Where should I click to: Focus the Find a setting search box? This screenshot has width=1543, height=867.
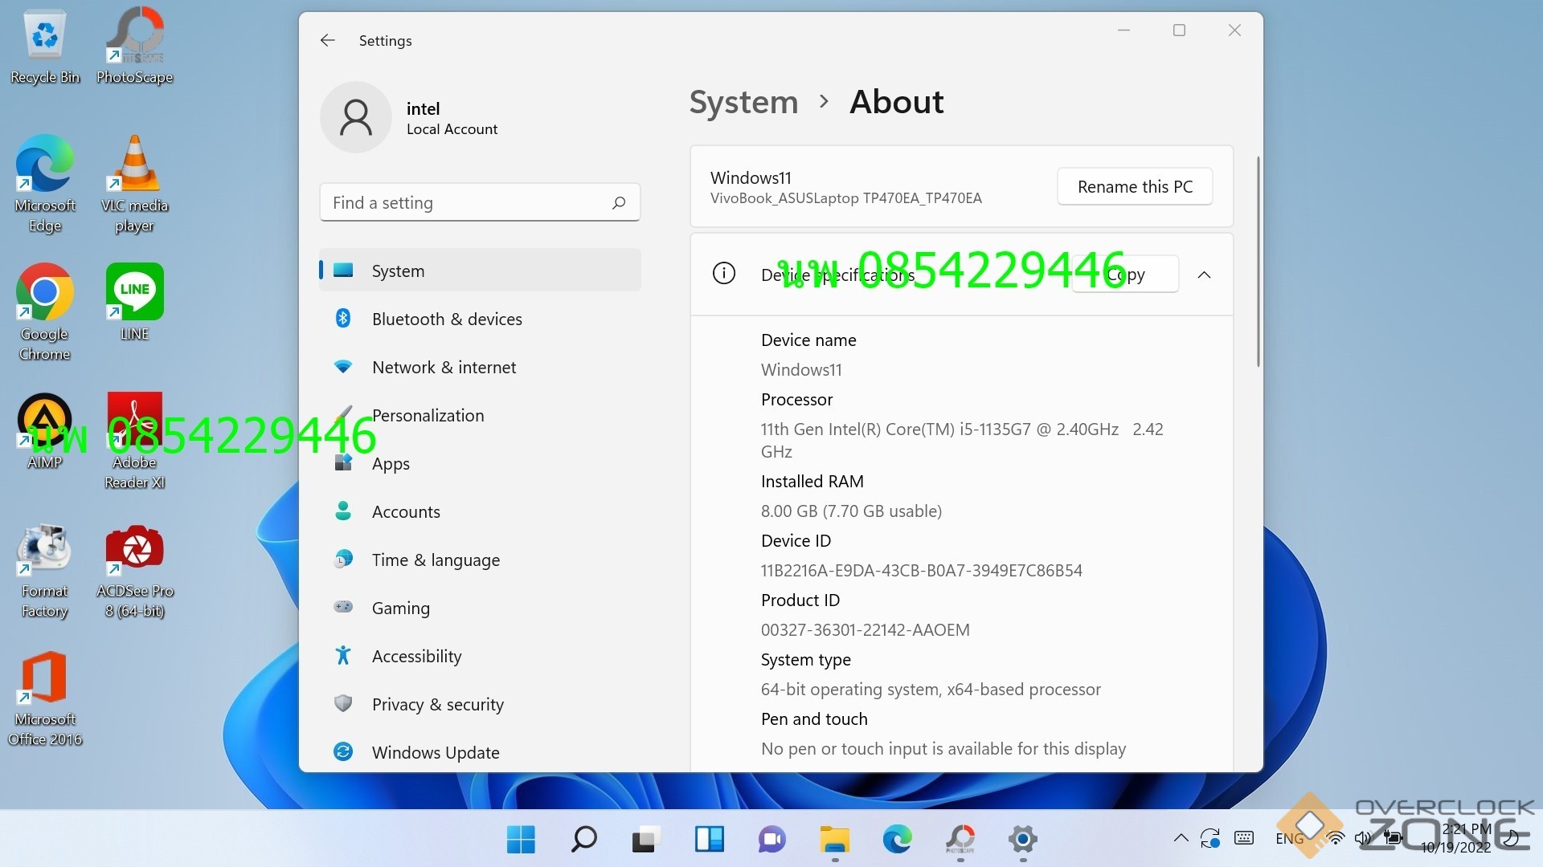tap(480, 202)
